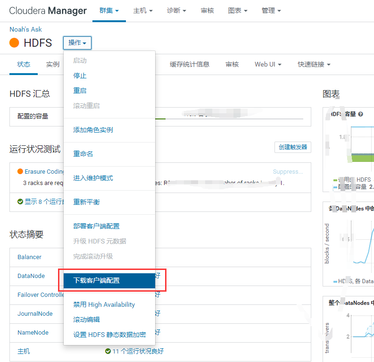Expand the 诊断 menu

tap(176, 11)
